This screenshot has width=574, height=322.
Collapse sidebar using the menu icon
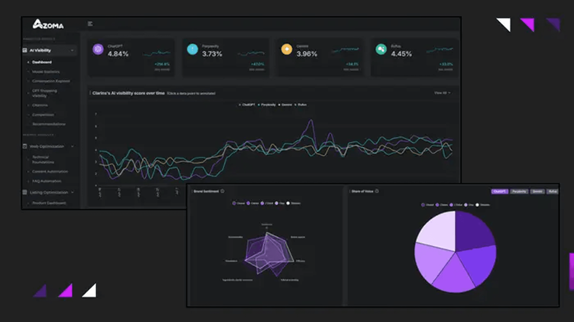pos(90,24)
